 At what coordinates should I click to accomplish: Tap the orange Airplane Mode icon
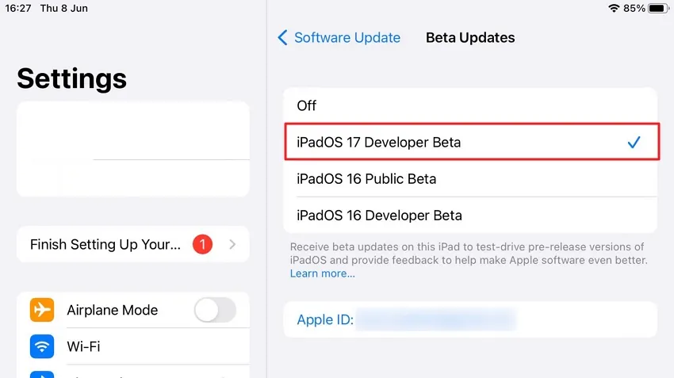42,310
